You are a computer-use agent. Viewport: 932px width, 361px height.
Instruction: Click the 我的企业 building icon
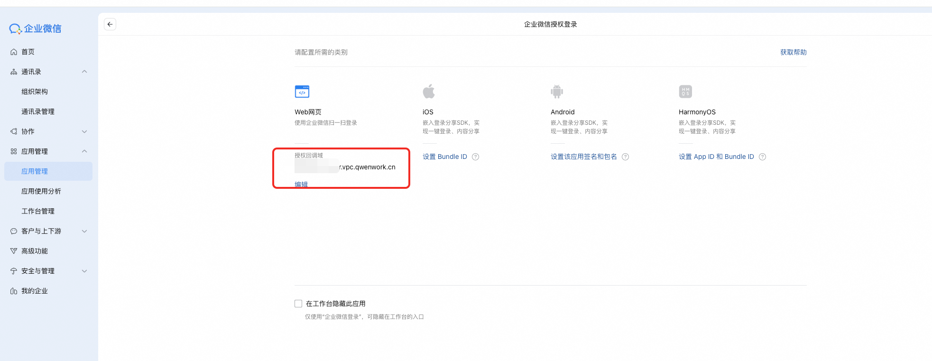click(14, 291)
